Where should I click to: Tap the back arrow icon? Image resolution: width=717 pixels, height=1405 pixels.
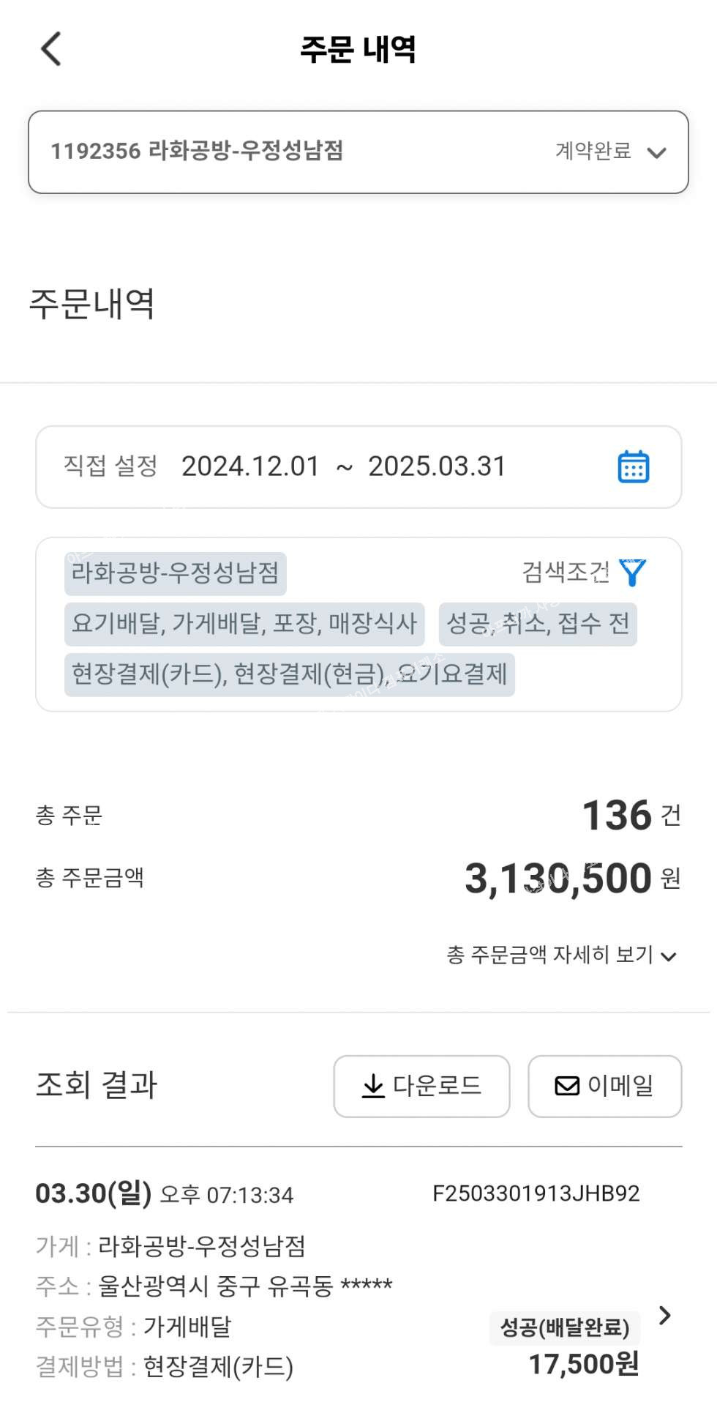click(51, 49)
